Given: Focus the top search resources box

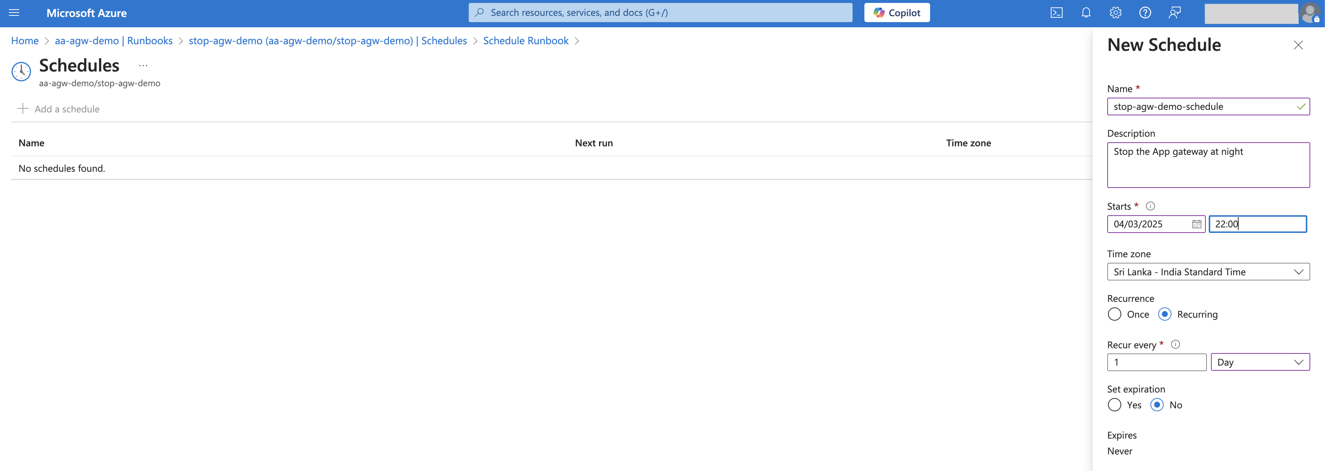Looking at the screenshot, I should 660,12.
